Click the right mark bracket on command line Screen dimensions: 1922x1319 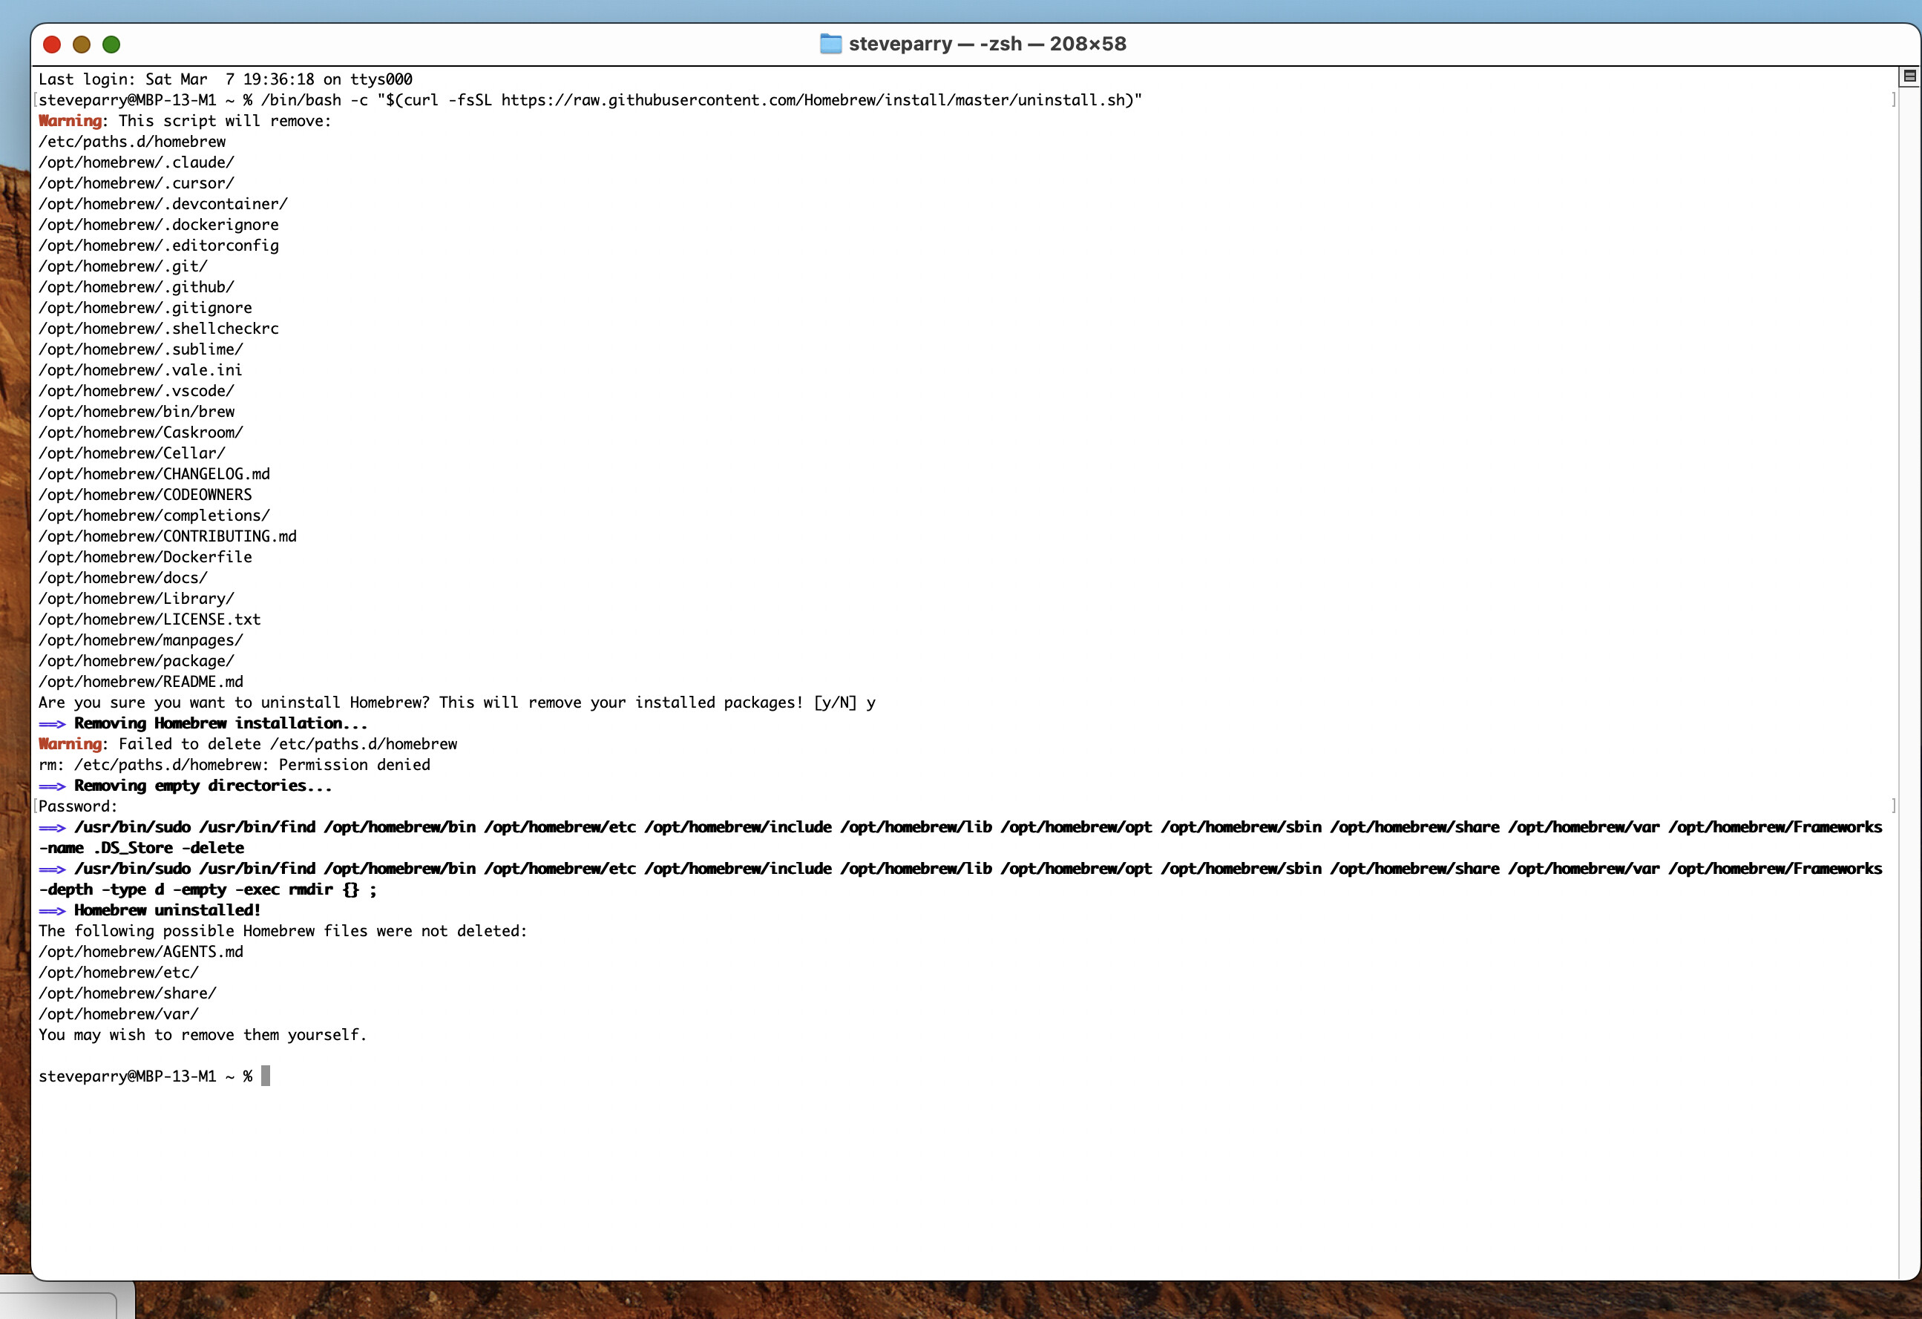1893,100
